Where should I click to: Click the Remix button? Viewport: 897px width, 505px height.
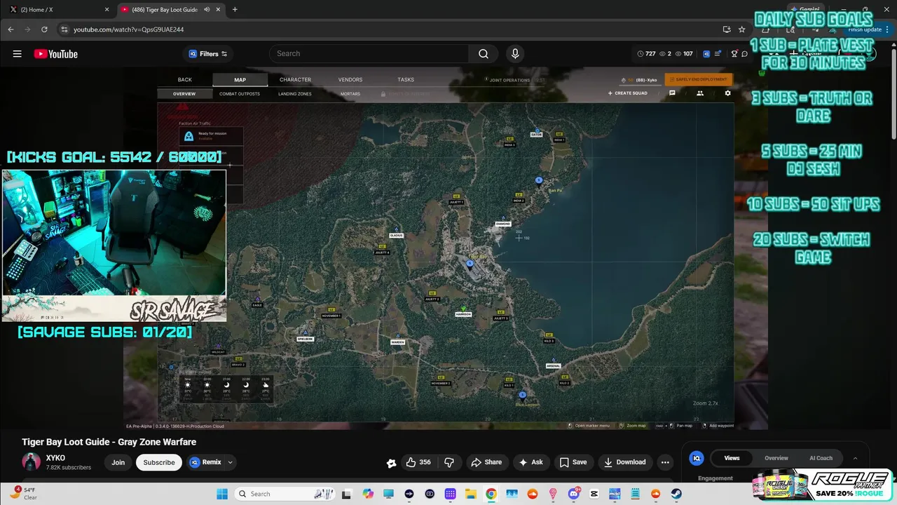pos(206,462)
